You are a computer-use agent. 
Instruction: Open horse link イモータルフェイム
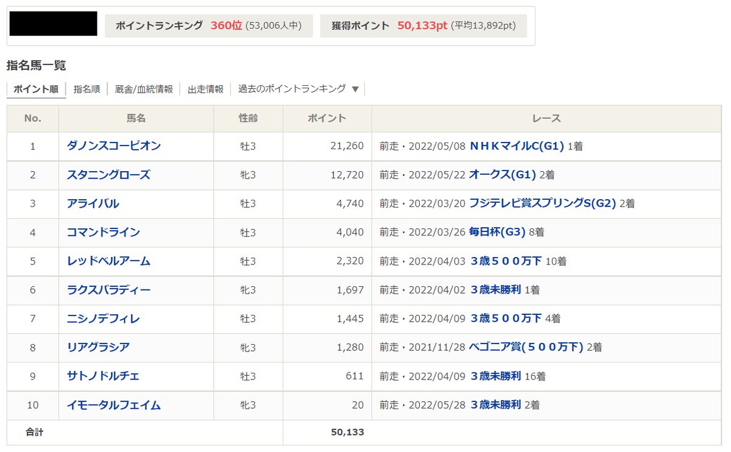pos(113,404)
